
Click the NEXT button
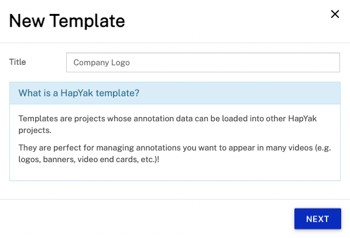pos(317,219)
